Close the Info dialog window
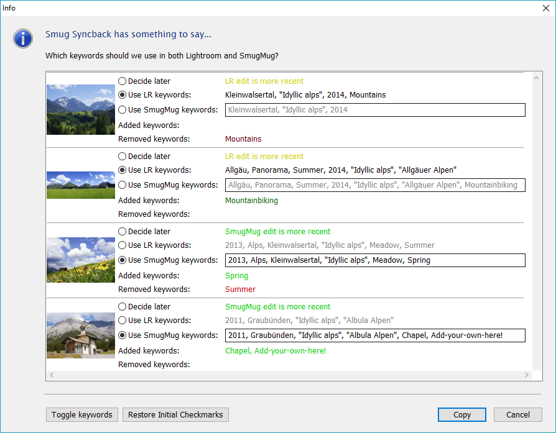556x433 pixels. pyautogui.click(x=545, y=8)
